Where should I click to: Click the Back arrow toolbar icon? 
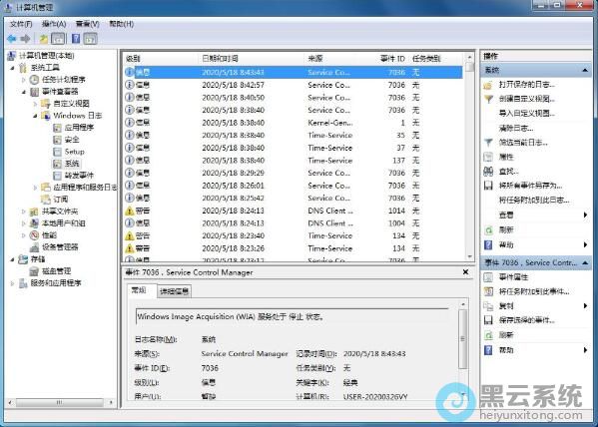tap(11, 39)
